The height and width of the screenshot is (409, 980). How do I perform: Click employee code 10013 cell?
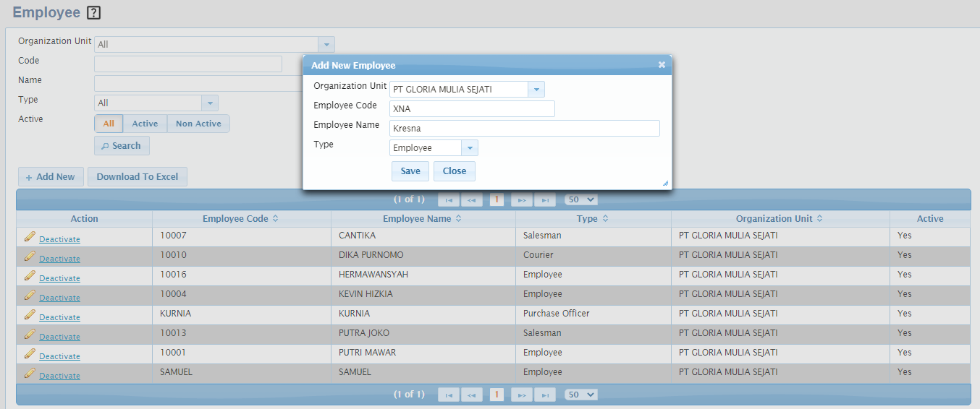click(x=241, y=333)
